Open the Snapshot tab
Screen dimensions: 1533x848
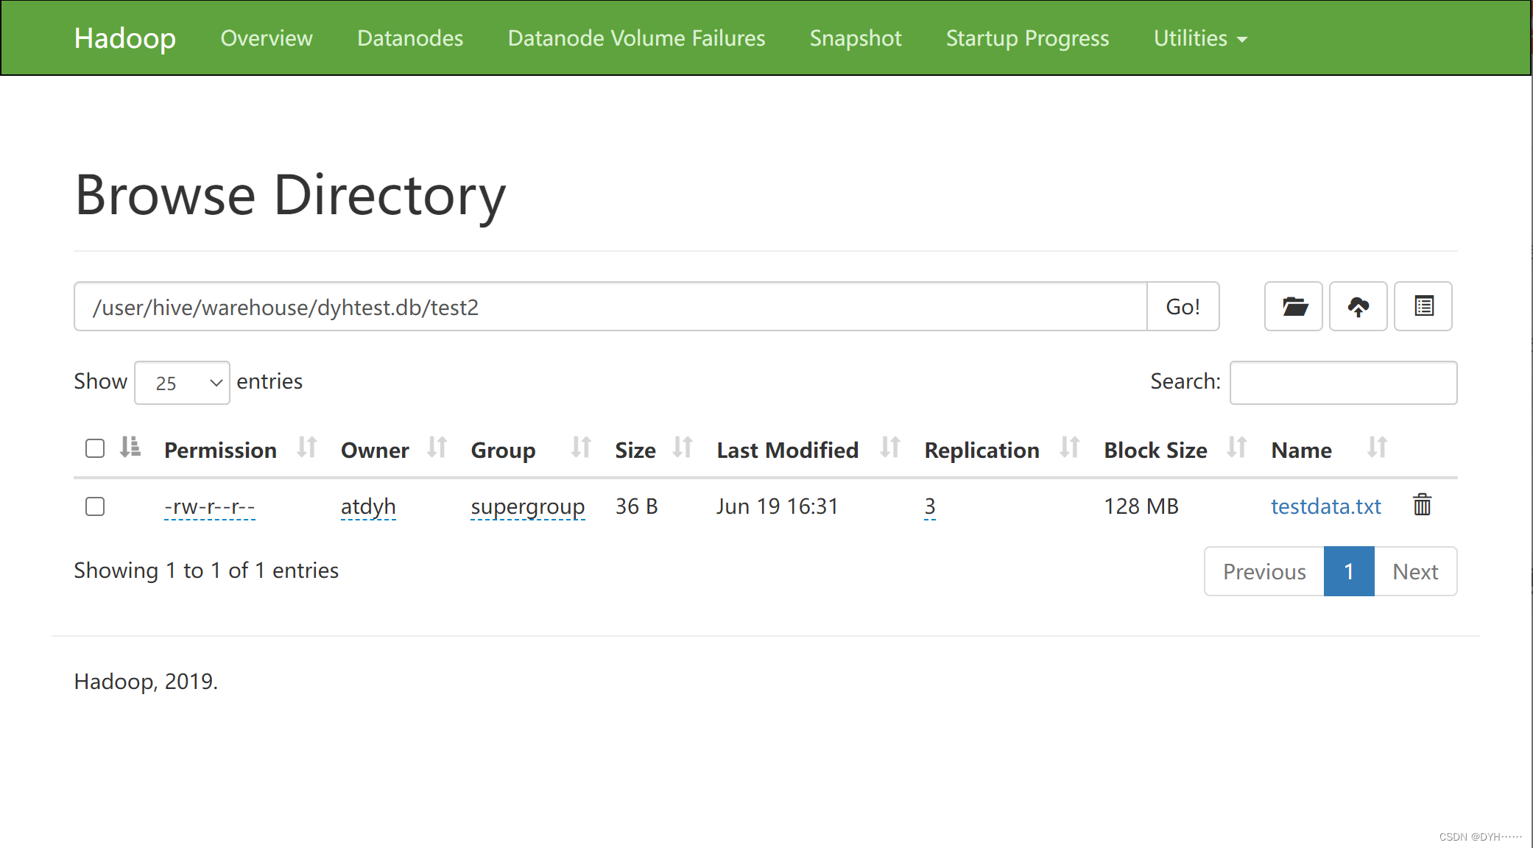point(856,38)
